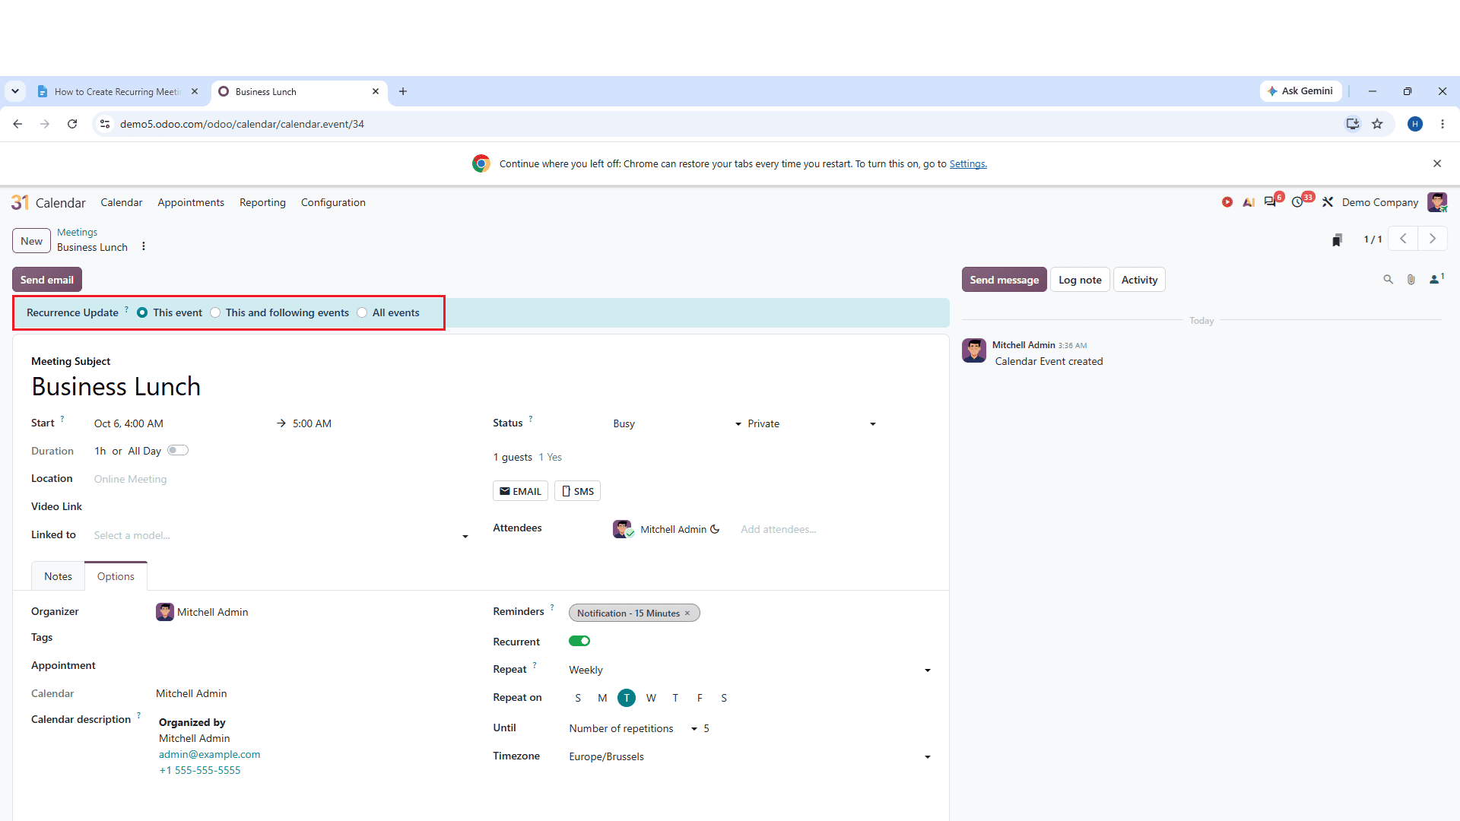The image size is (1460, 821).
Task: Show followers icon in chatter
Action: 1436,279
